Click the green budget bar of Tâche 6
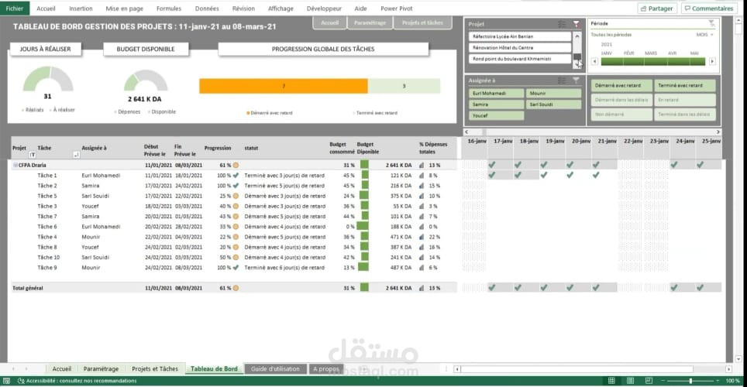The width and height of the screenshot is (747, 387). pos(363,227)
